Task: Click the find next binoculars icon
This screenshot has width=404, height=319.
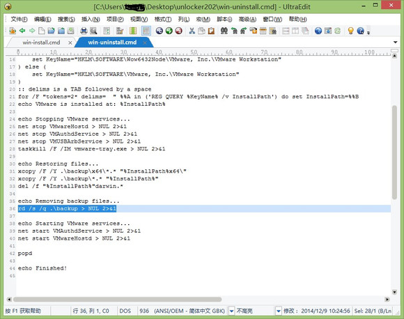Action: pyautogui.click(x=244, y=31)
